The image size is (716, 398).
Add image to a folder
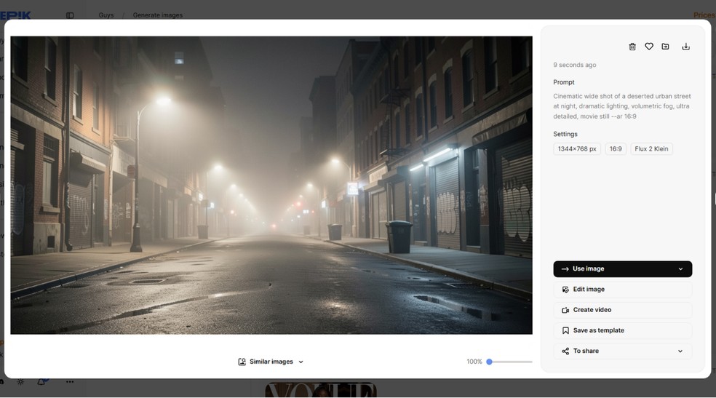pos(665,47)
